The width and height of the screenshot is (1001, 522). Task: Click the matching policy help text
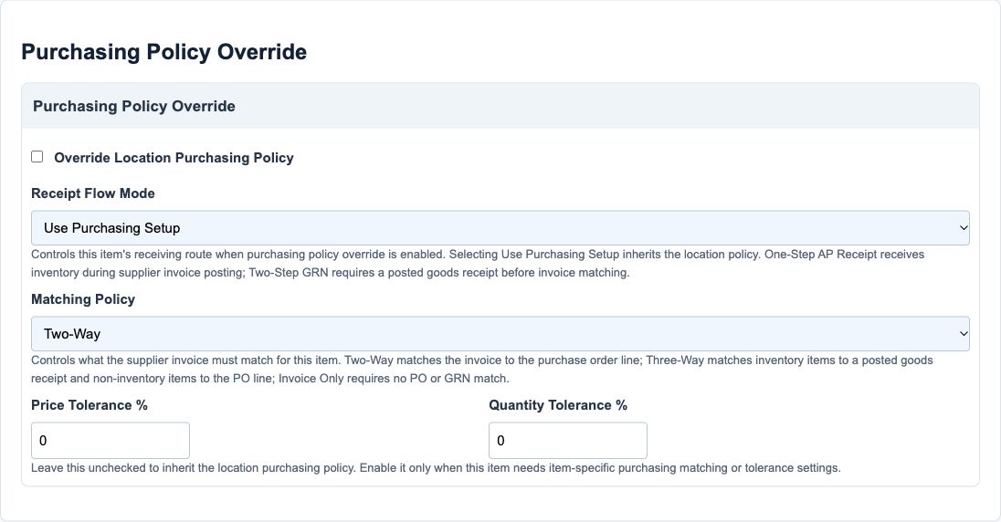tap(482, 370)
